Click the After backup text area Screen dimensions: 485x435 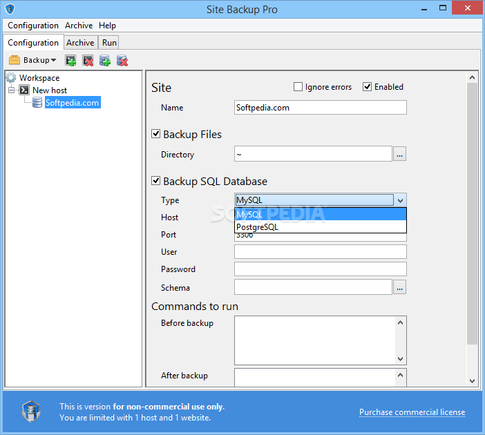coord(315,377)
